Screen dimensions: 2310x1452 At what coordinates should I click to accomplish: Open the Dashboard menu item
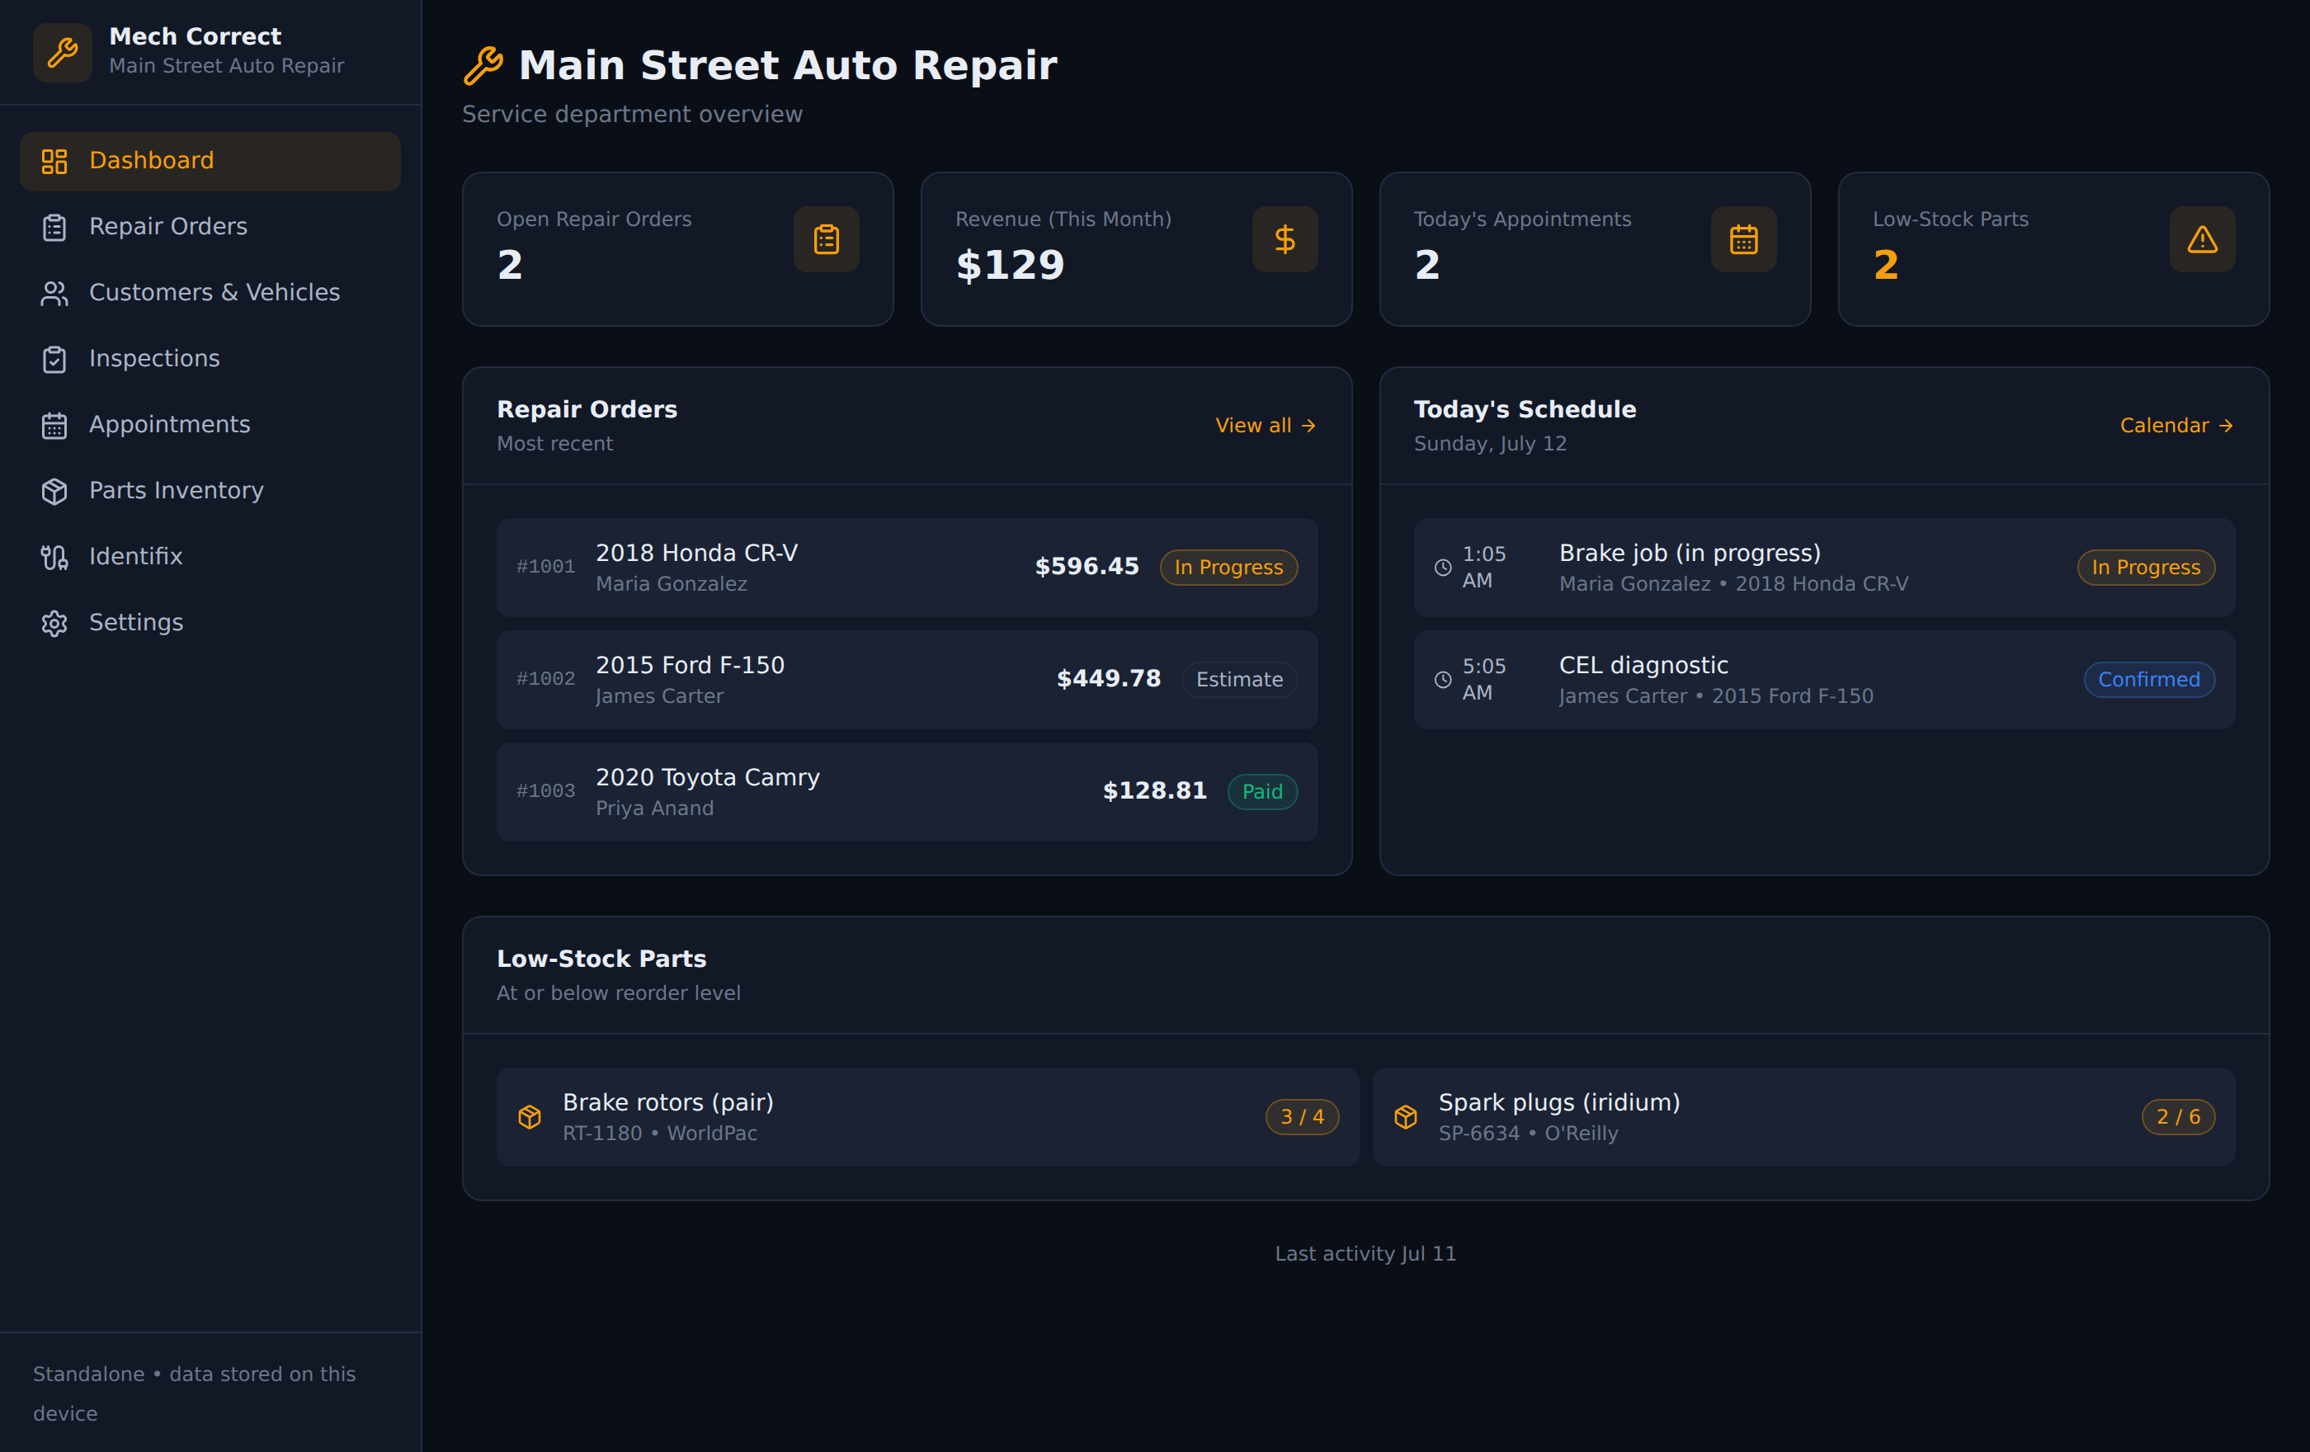click(x=210, y=161)
